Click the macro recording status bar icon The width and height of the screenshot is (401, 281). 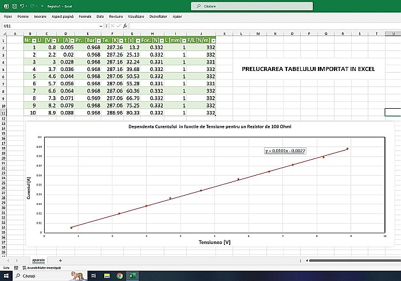(x=16, y=268)
